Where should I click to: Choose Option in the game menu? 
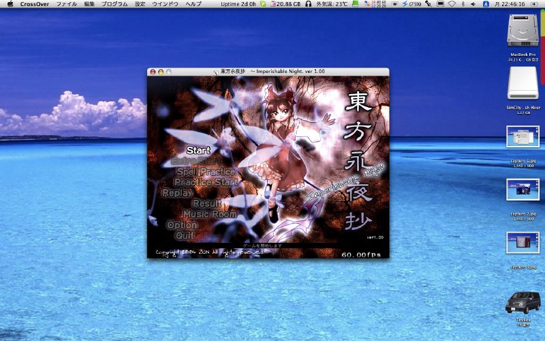tap(182, 225)
